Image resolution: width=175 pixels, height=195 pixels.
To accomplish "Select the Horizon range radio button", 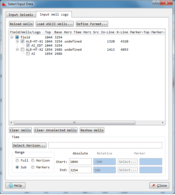I will click(33, 160).
